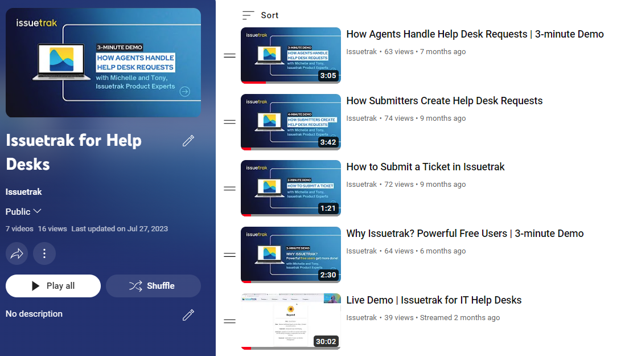Viewport: 629px width, 356px height.
Task: Click Issuetrak channel name on 63 views row
Action: tap(361, 52)
